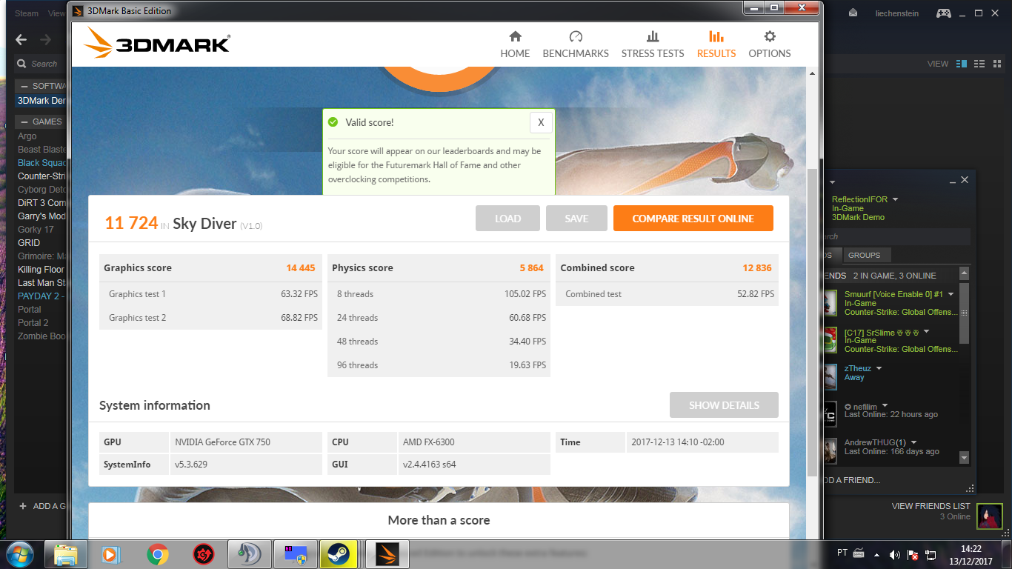Open the OPTIONS gear icon
The height and width of the screenshot is (569, 1012).
point(770,36)
